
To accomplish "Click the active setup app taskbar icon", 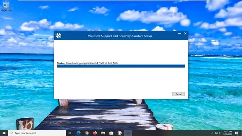I will click(x=128, y=133).
